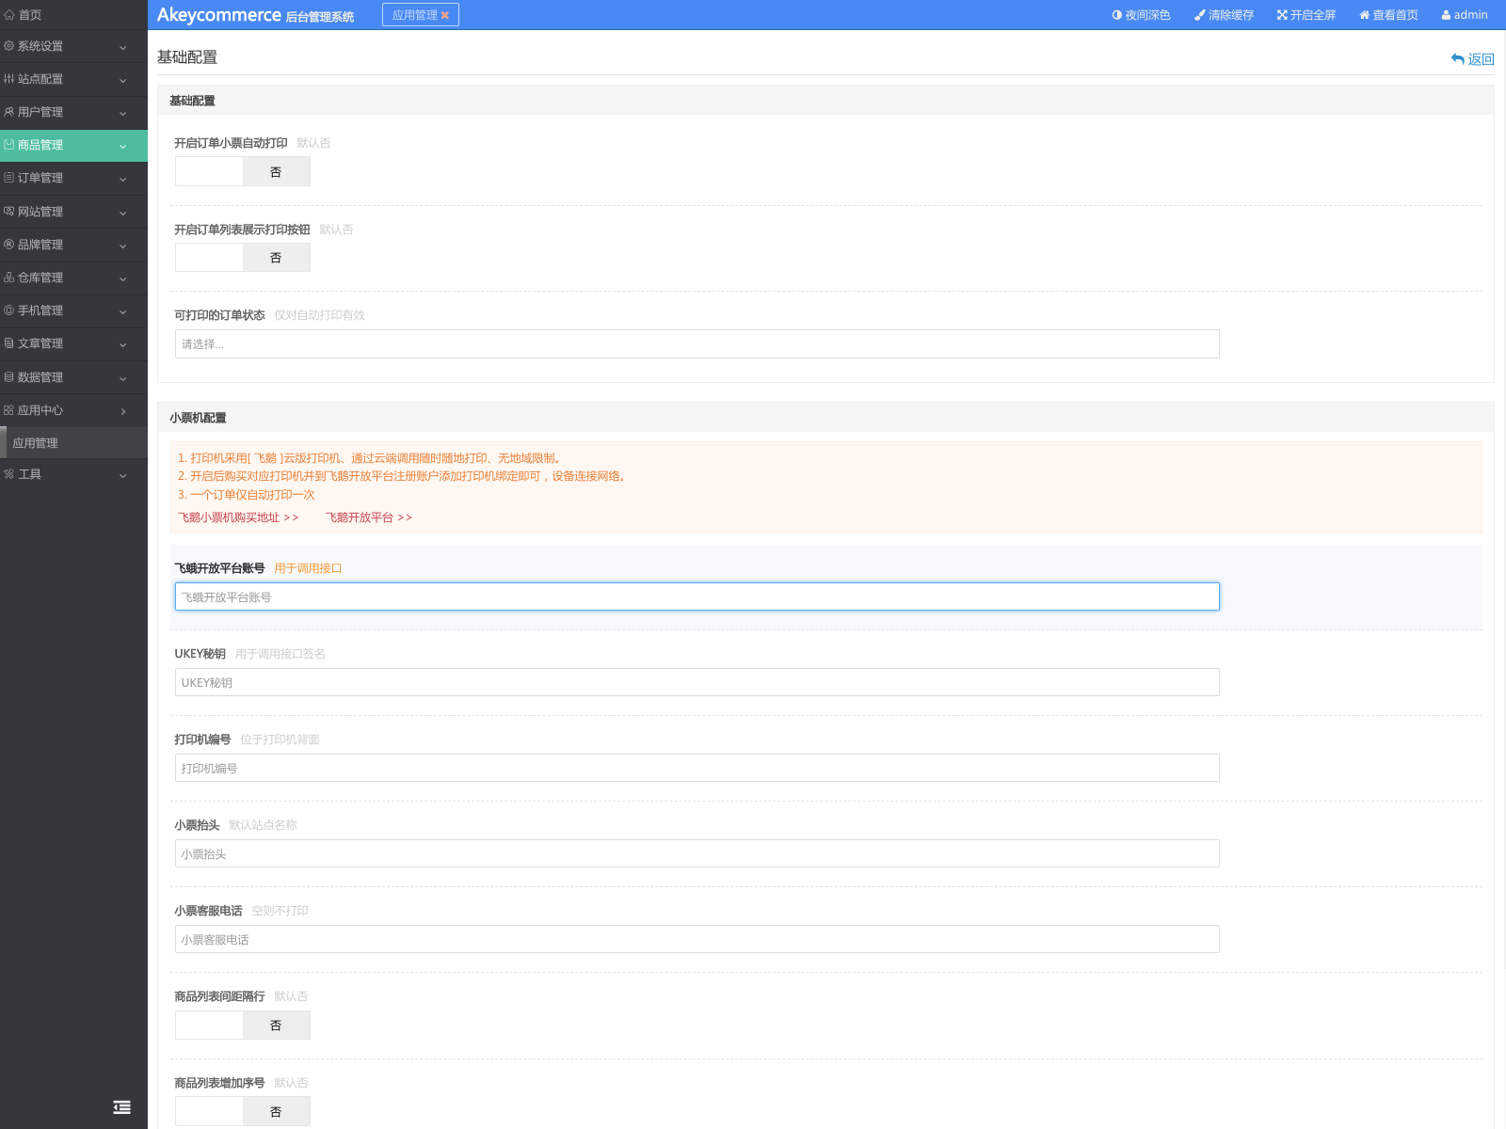Click 夜间深色 button
Image resolution: width=1506 pixels, height=1129 pixels.
coord(1141,15)
